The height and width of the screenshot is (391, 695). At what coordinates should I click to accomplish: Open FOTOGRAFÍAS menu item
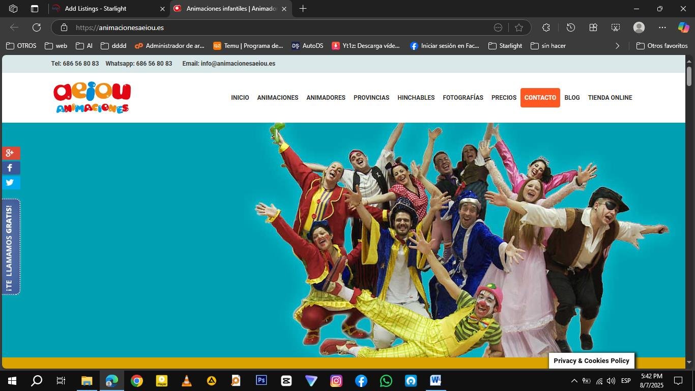point(463,98)
